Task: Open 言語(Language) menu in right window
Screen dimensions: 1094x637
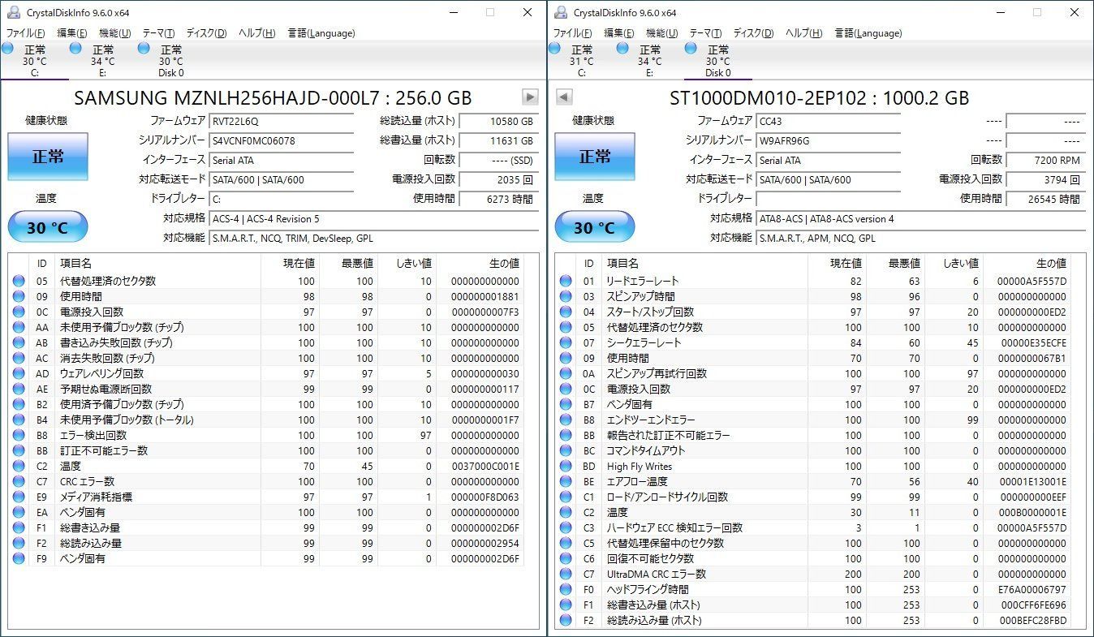Action: click(868, 33)
